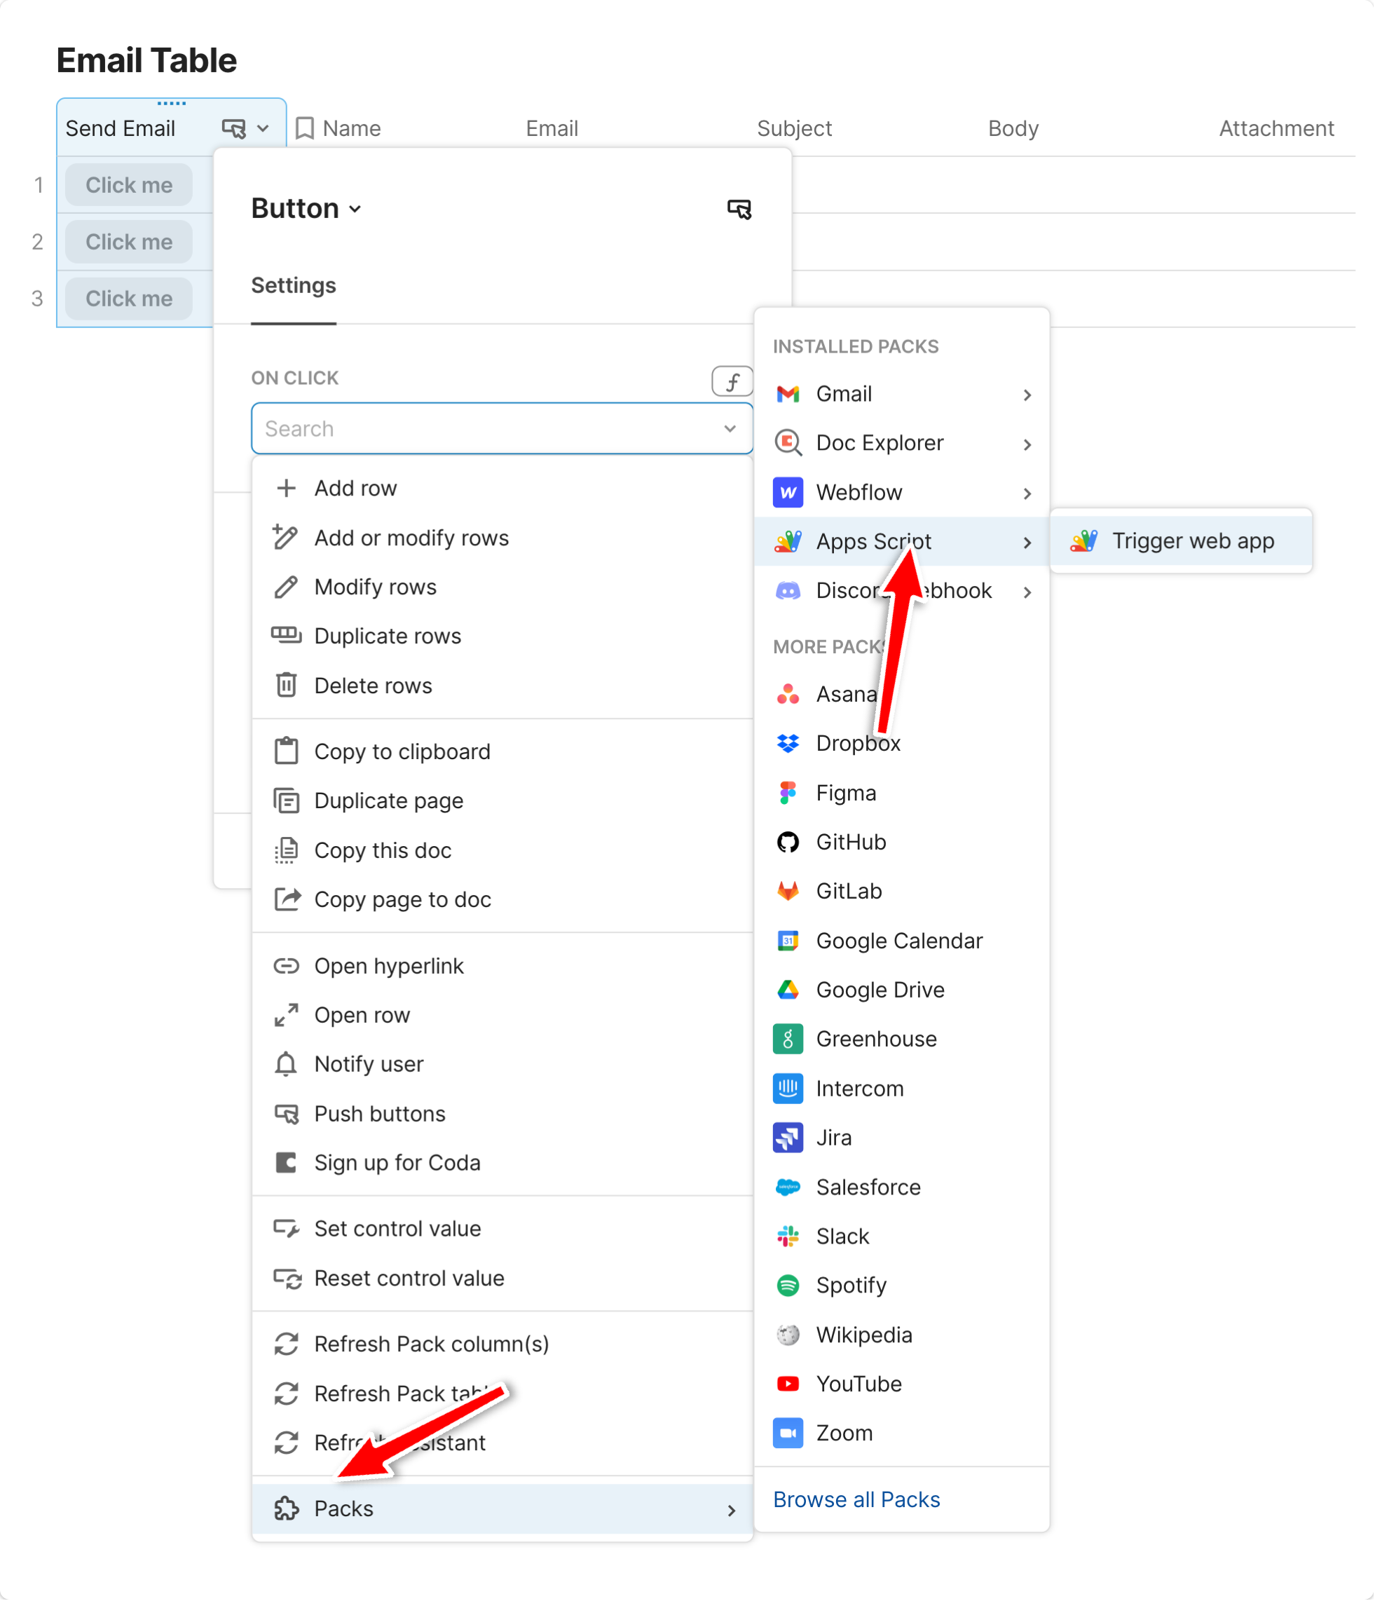Expand the Apps Script submenu chevron

click(1028, 542)
